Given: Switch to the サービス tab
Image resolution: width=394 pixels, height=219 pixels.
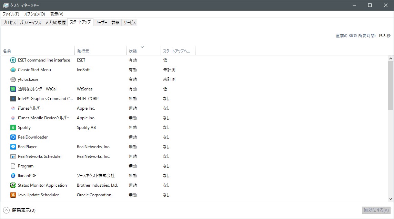Looking at the screenshot, I should tap(130, 23).
